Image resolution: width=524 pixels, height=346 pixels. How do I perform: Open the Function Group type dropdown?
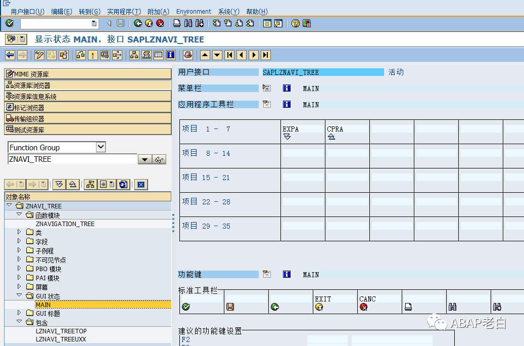point(101,147)
